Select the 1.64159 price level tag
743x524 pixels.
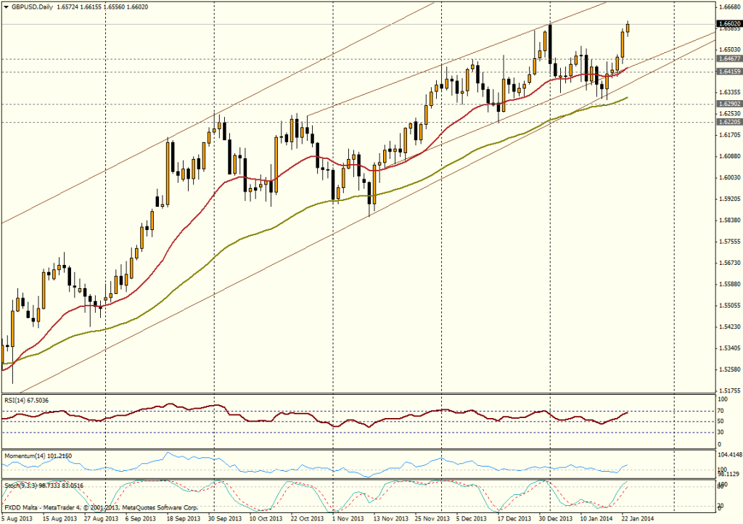tap(728, 72)
